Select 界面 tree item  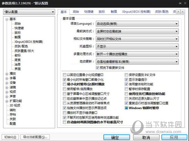pyautogui.click(x=17, y=69)
